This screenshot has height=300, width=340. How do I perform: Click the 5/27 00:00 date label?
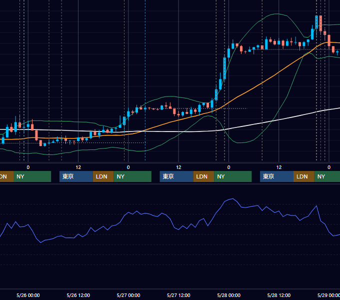click(x=128, y=295)
